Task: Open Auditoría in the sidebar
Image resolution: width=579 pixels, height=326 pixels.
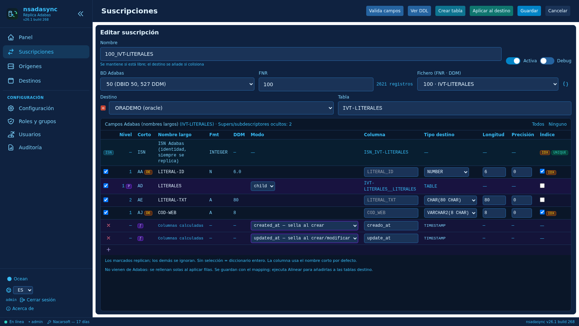Action: pos(46,147)
